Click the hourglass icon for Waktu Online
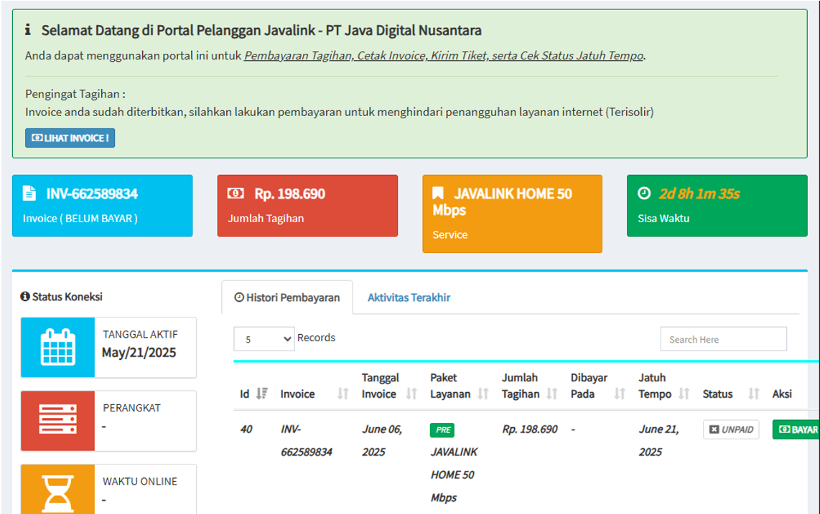 coord(57,493)
